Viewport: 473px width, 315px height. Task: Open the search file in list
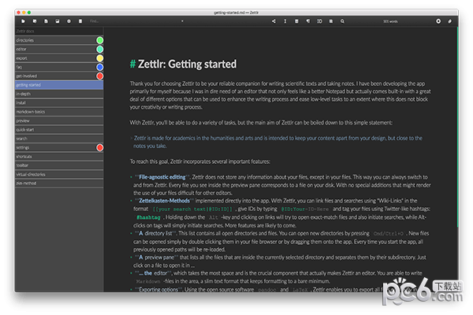pyautogui.click(x=59, y=139)
